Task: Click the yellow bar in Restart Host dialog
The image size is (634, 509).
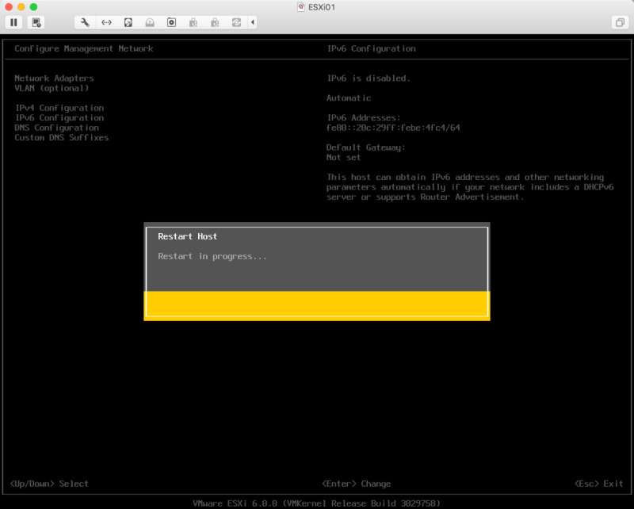Action: [317, 304]
